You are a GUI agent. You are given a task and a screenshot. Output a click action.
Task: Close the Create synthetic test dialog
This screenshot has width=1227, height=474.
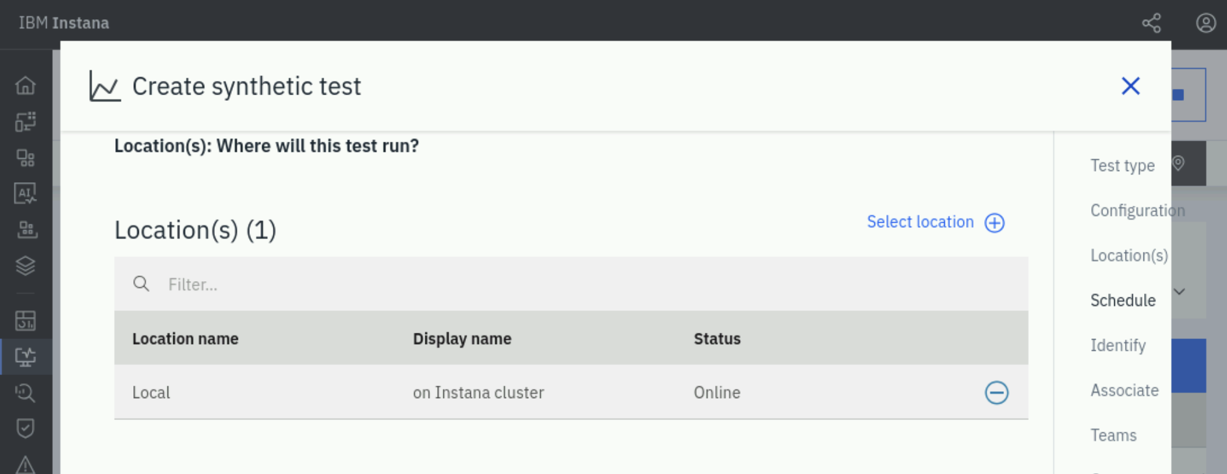(1130, 86)
